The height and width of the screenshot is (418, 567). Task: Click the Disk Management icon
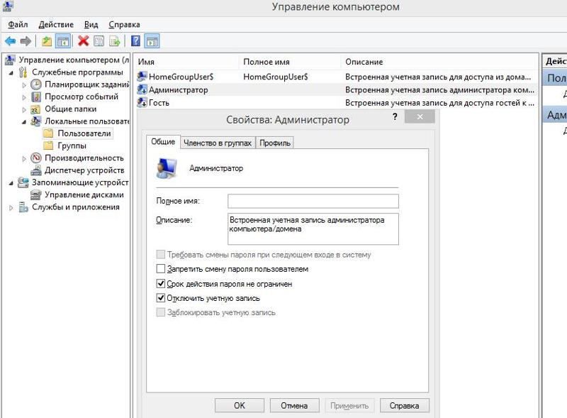point(36,195)
